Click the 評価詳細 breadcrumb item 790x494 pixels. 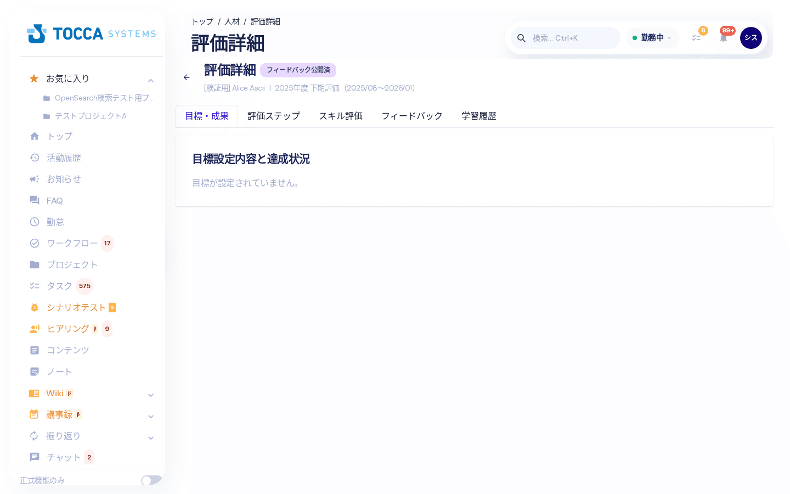pyautogui.click(x=266, y=21)
